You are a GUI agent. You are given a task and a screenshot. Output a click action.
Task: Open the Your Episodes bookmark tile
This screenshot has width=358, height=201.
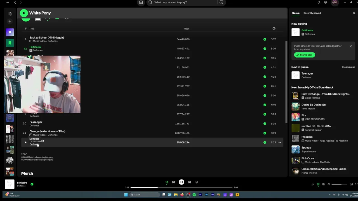click(10, 43)
